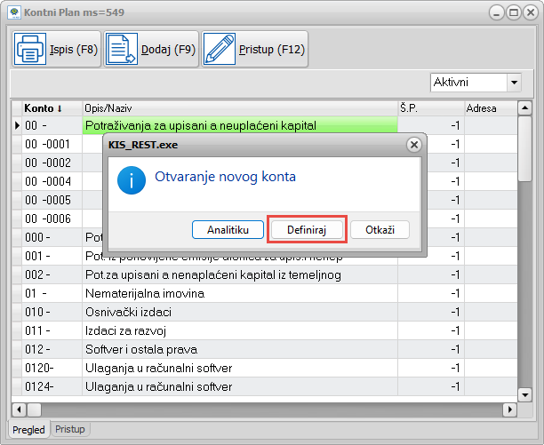Viewport: 544px width, 445px height.
Task: Click the Pristup (F12) pencil icon
Action: [220, 50]
